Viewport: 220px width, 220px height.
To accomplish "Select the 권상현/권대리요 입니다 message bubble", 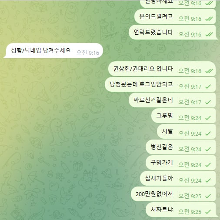I will click(x=162, y=69).
